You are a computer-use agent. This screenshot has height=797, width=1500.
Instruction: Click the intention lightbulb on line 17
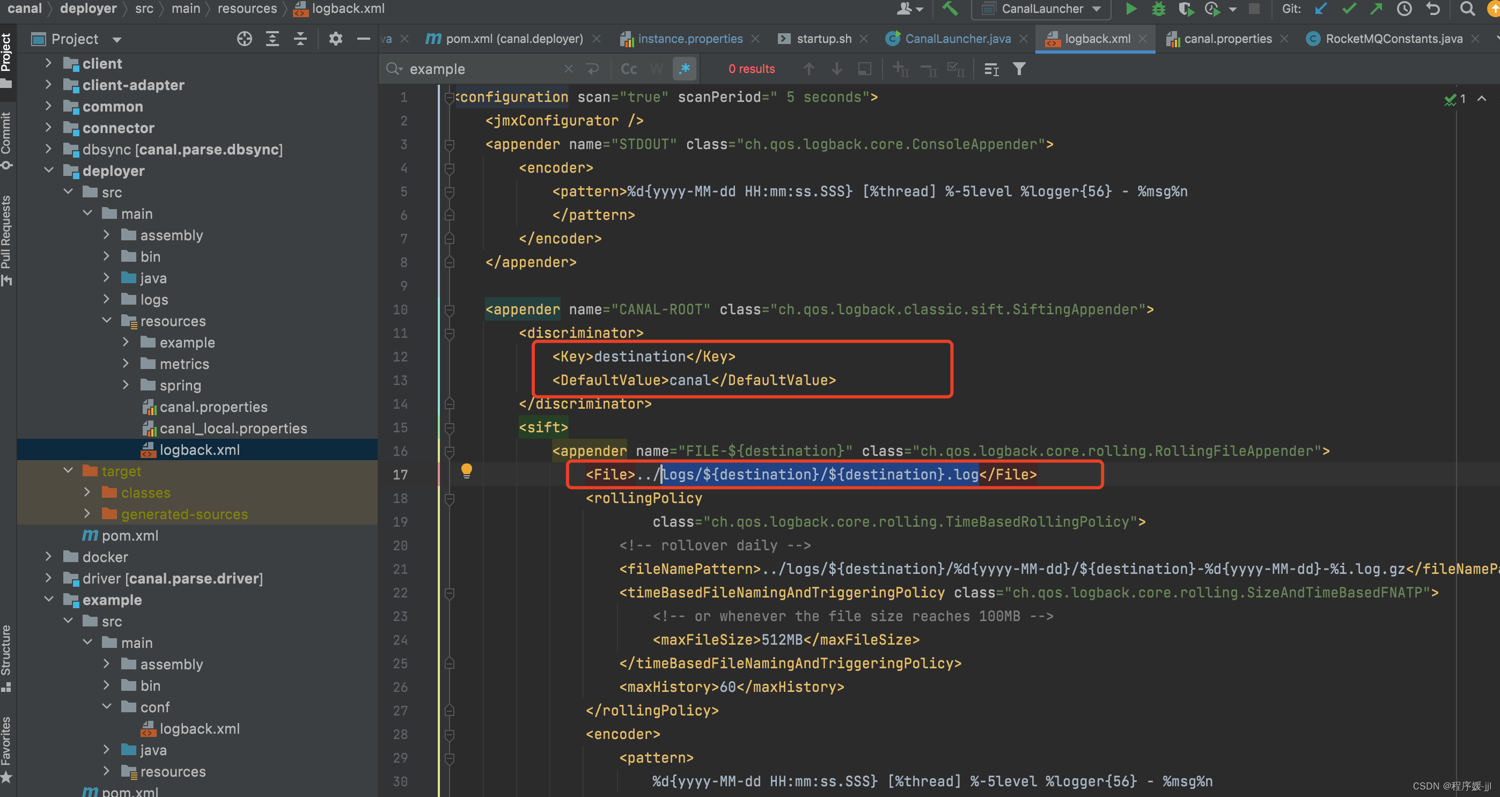(x=466, y=470)
